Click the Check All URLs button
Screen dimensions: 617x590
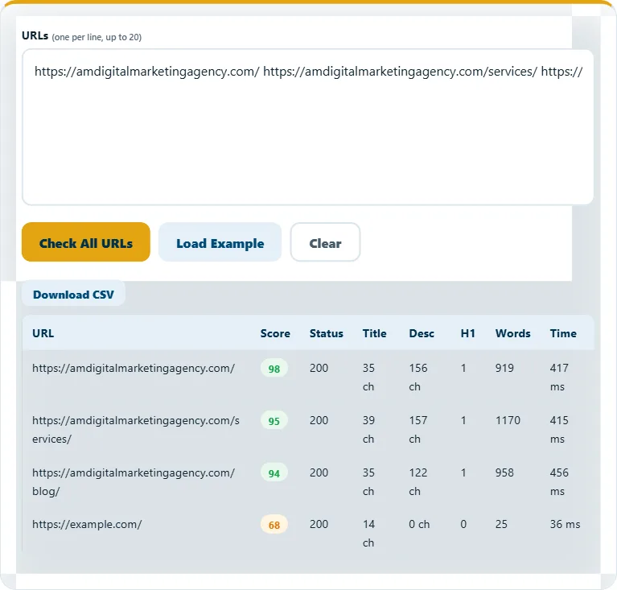tap(86, 241)
